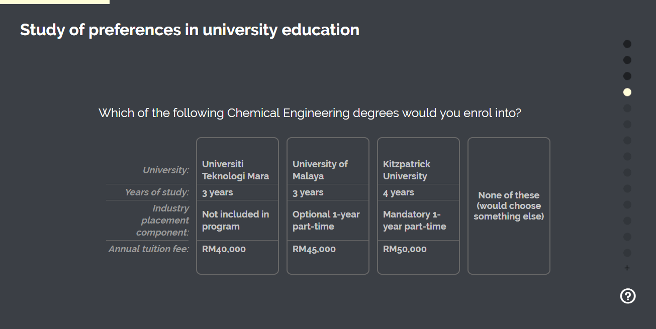Pick the Kitzpatrick University degree card

point(418,206)
